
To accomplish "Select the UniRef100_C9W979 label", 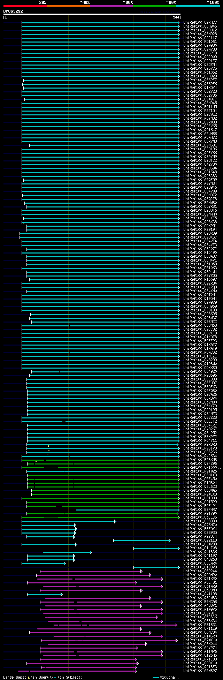I will 200,302.
